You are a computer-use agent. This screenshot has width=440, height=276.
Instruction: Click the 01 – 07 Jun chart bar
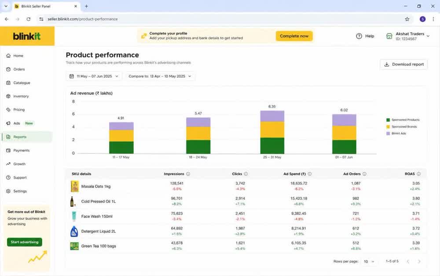(x=345, y=134)
